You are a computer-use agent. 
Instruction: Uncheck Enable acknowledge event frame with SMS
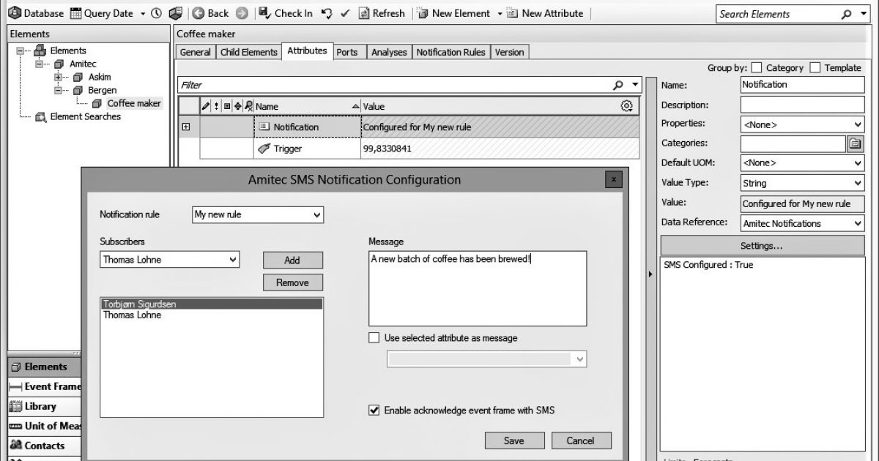coord(374,410)
